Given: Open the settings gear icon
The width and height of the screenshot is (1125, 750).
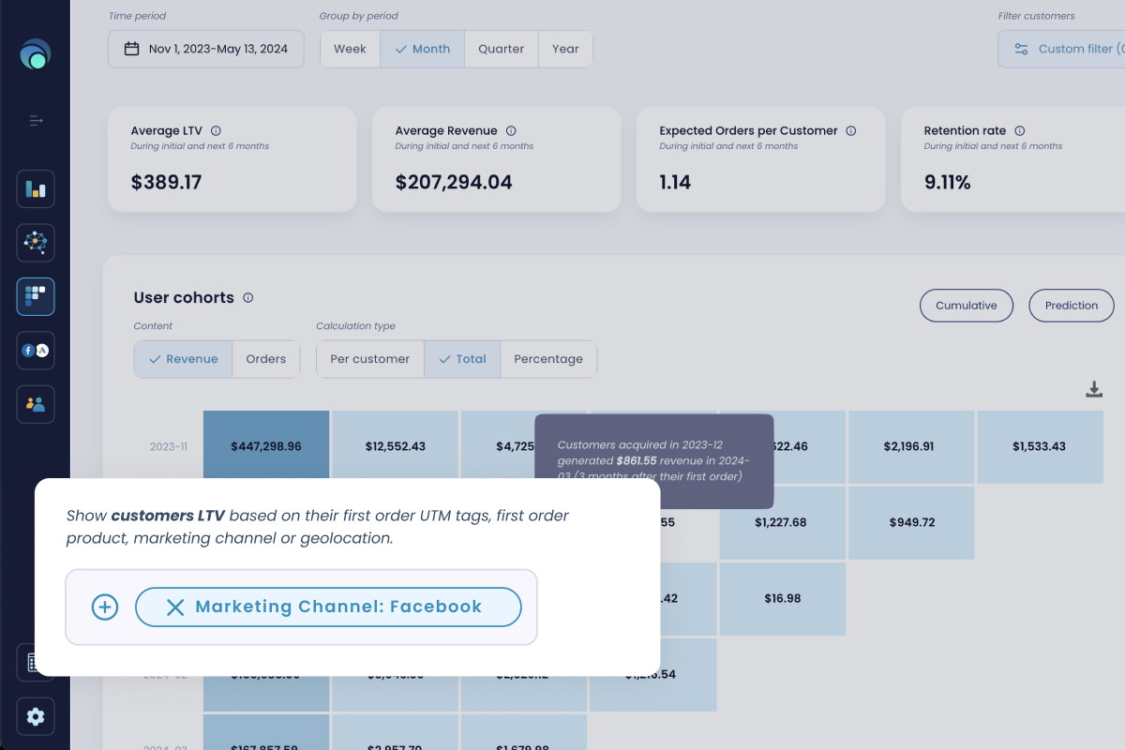Looking at the screenshot, I should click(36, 716).
